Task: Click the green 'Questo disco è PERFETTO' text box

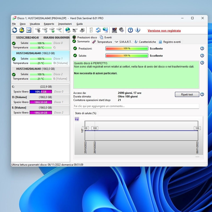Action: [x=136, y=75]
